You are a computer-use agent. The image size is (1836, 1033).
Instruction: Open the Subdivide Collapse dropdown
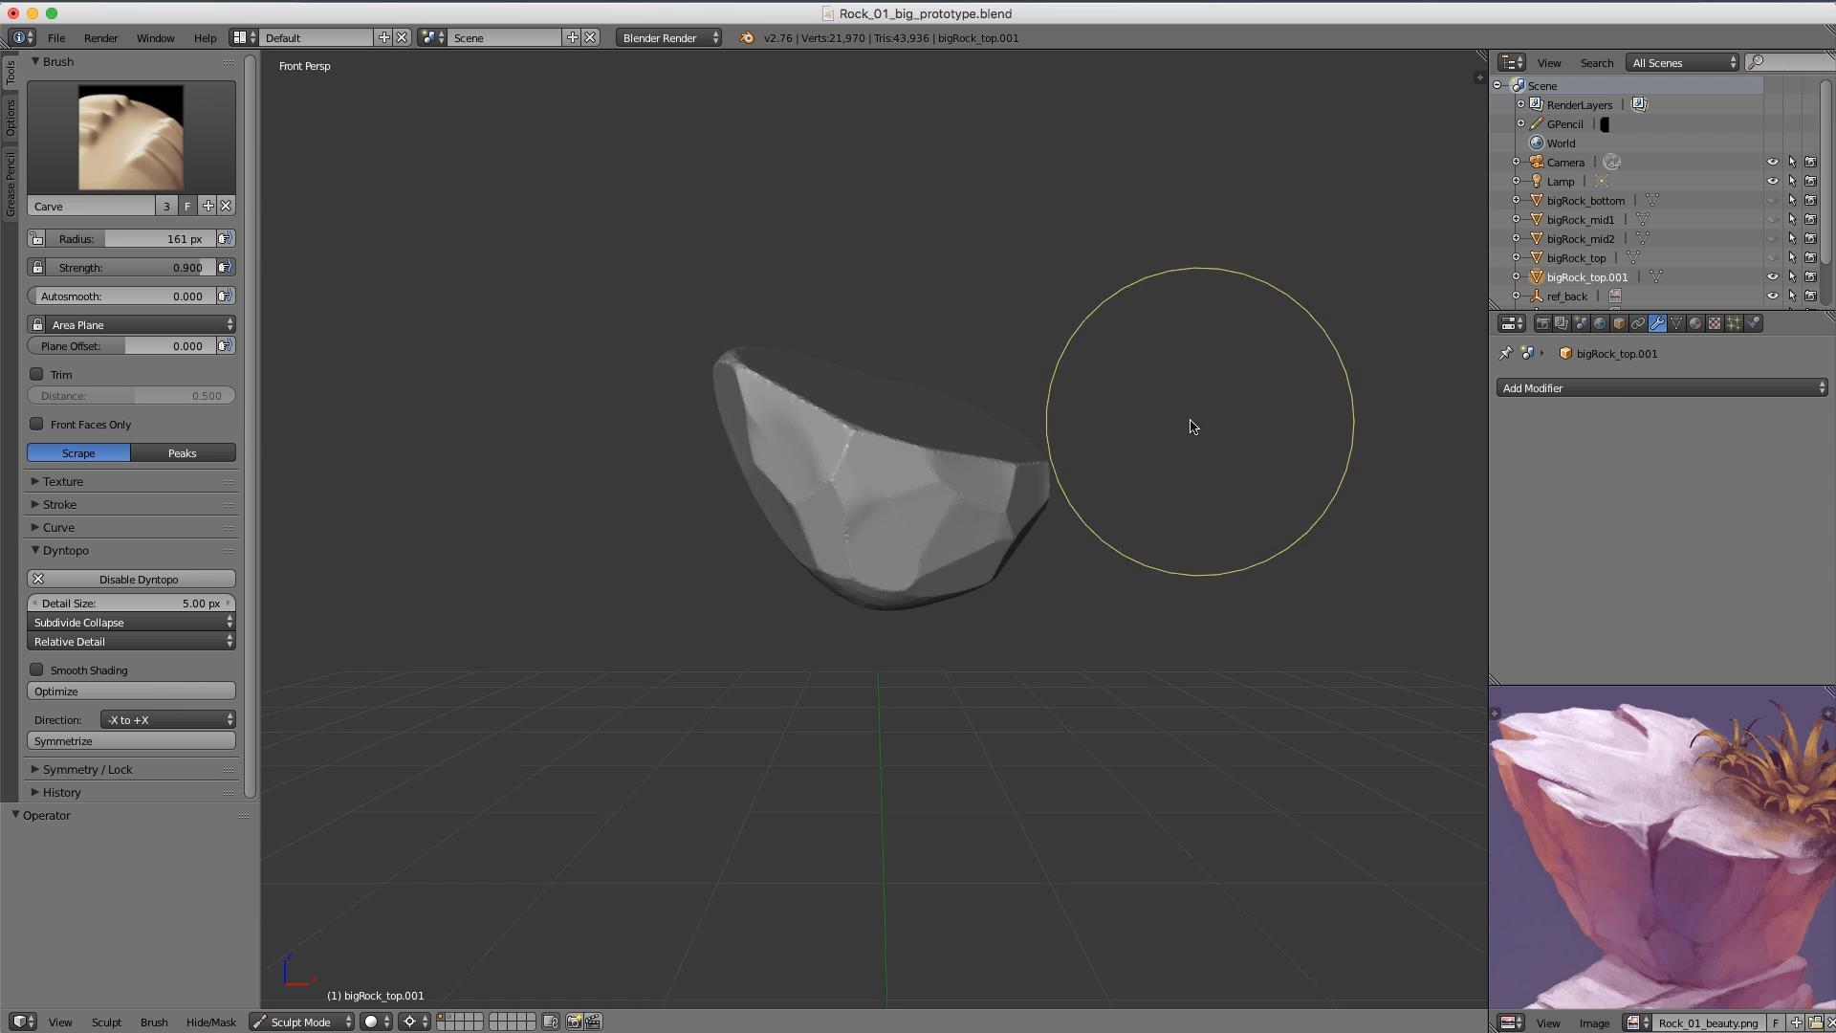[x=131, y=623]
